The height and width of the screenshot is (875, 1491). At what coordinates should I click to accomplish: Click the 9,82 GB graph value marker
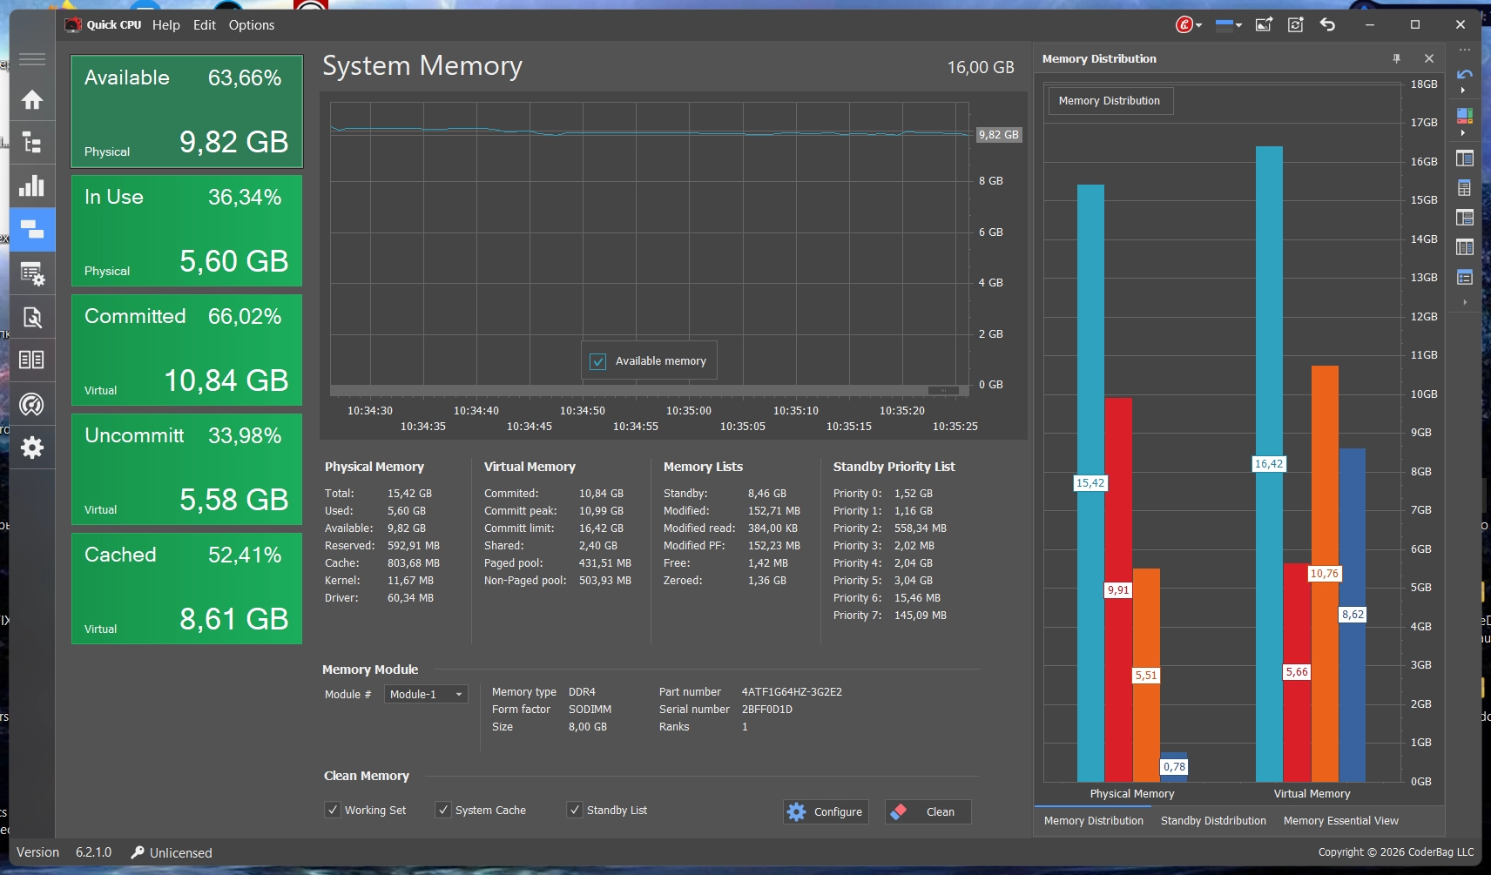(x=998, y=135)
